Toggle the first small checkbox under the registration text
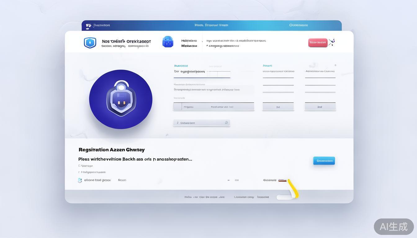This screenshot has height=238, width=417. pos(79,166)
